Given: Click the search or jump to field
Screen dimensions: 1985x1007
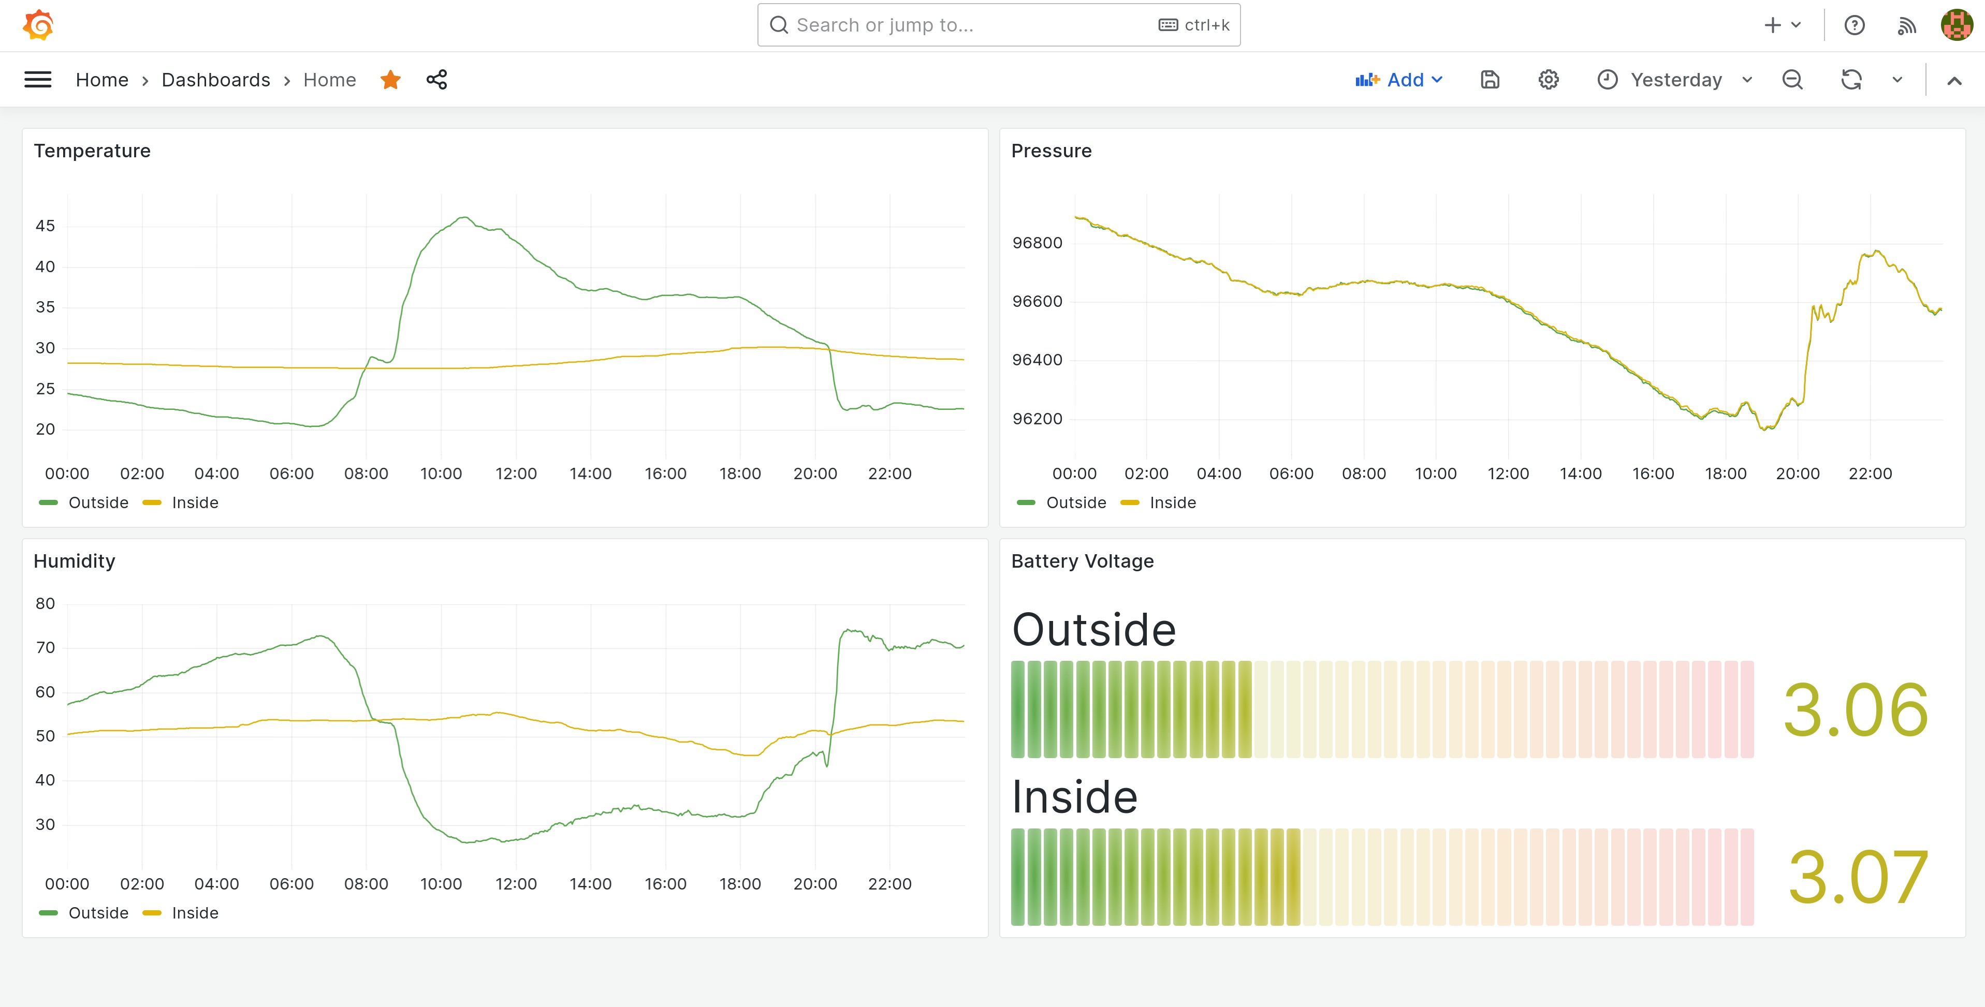Looking at the screenshot, I should point(998,25).
